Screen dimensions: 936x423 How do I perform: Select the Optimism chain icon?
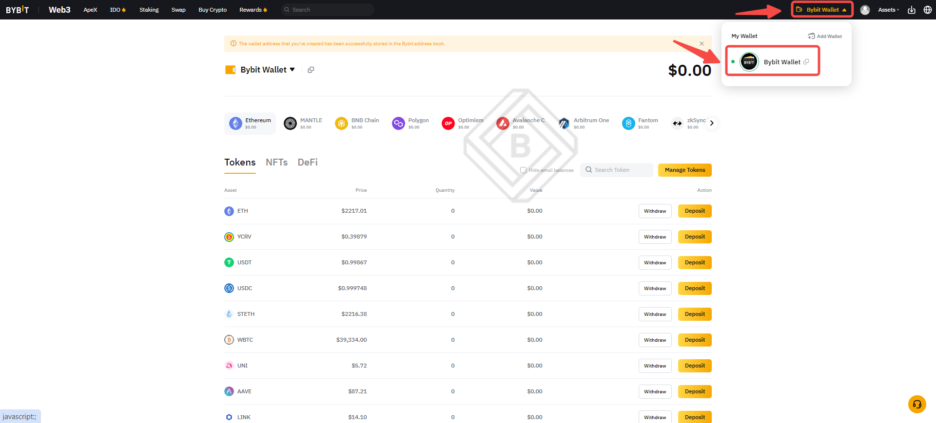(448, 124)
